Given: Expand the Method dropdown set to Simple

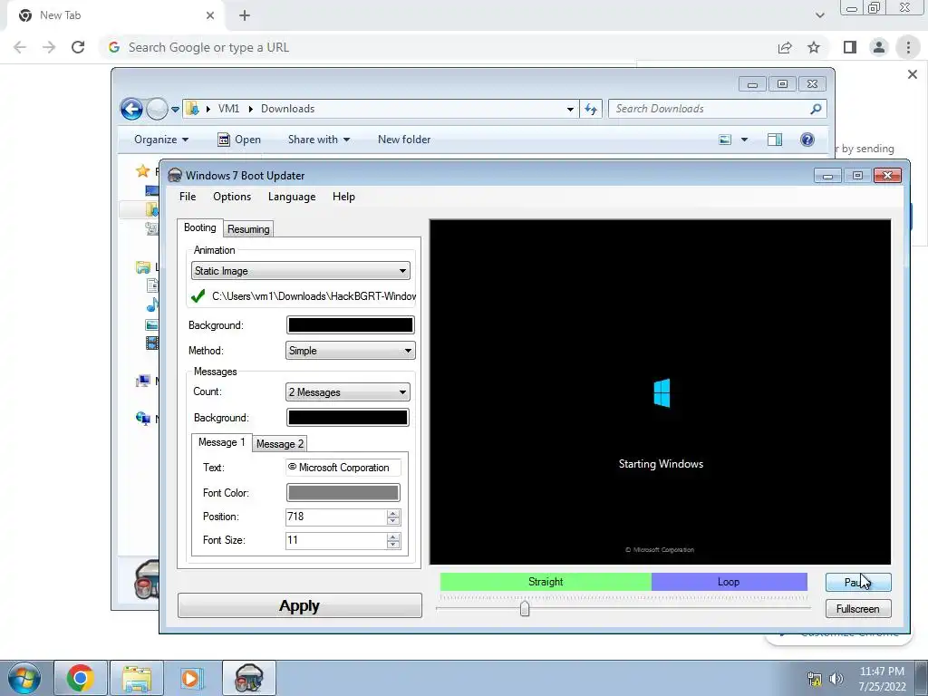Looking at the screenshot, I should click(x=351, y=351).
